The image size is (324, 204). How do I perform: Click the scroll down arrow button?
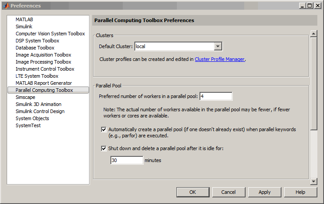(314, 181)
